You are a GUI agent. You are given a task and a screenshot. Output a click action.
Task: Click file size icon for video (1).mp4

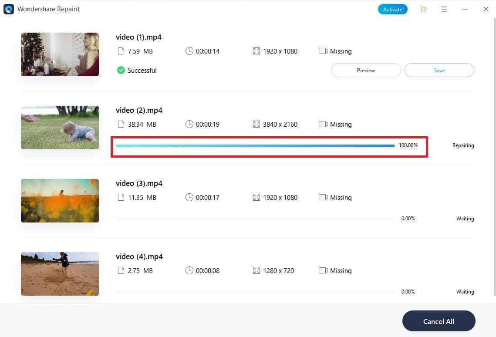pos(121,51)
